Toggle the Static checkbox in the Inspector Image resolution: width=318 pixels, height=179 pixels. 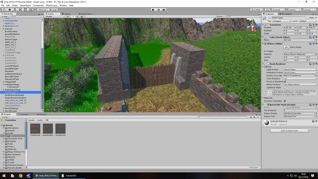click(308, 18)
